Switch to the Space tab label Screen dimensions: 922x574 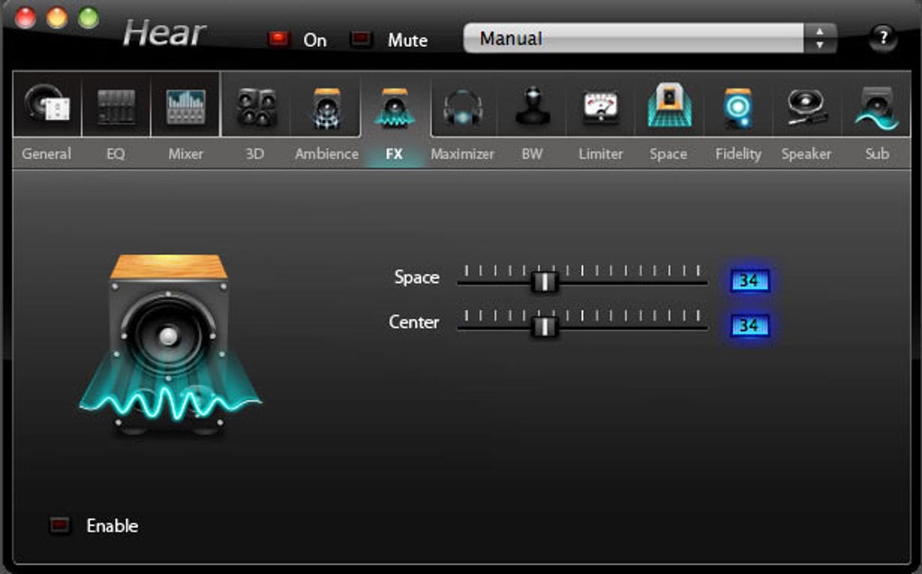coord(668,154)
